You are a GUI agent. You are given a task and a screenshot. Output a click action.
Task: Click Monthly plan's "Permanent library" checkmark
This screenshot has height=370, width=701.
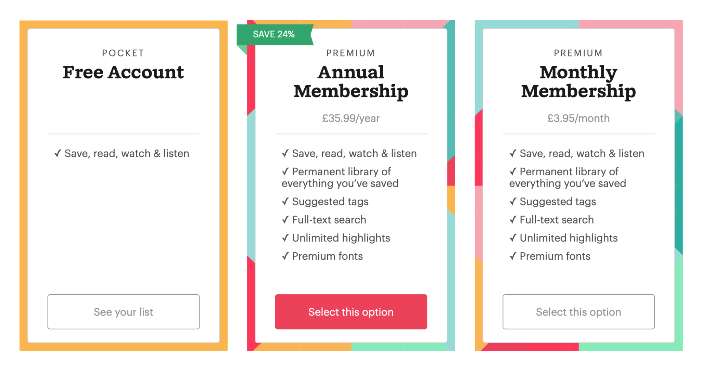tap(513, 171)
